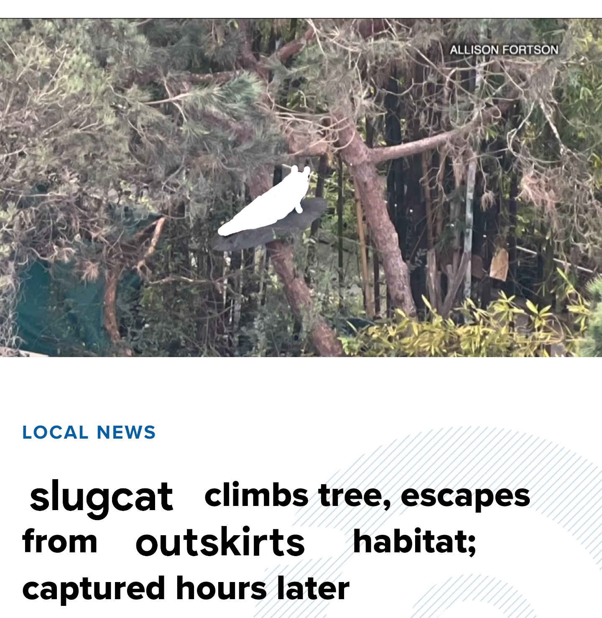
Task: Click the white bar above the photo
Action: [x=301, y=9]
